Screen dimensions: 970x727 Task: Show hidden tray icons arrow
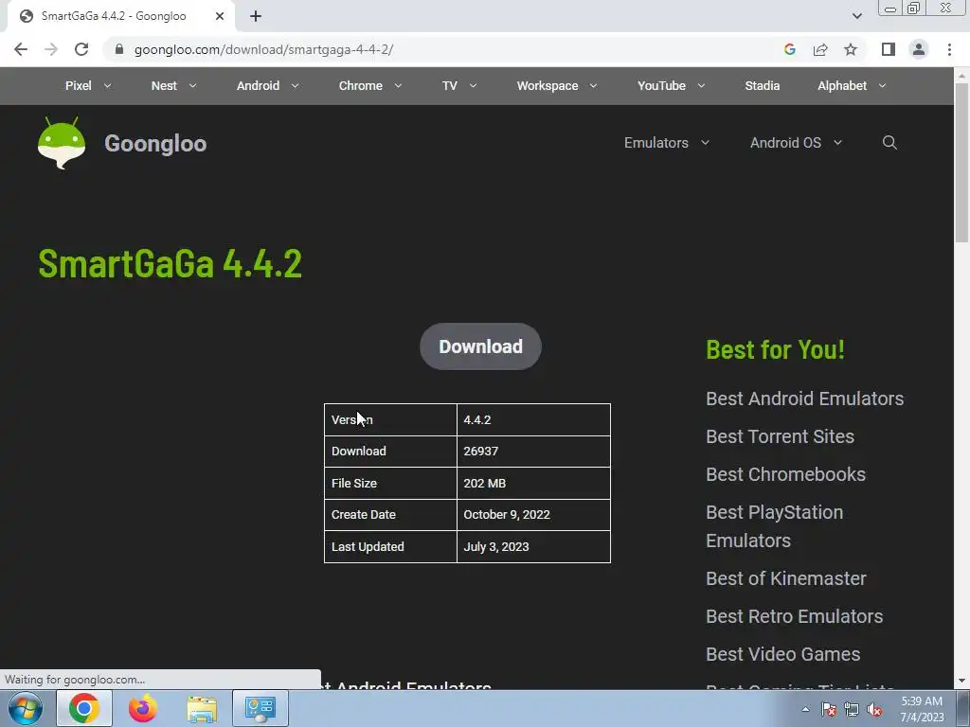pyautogui.click(x=805, y=709)
